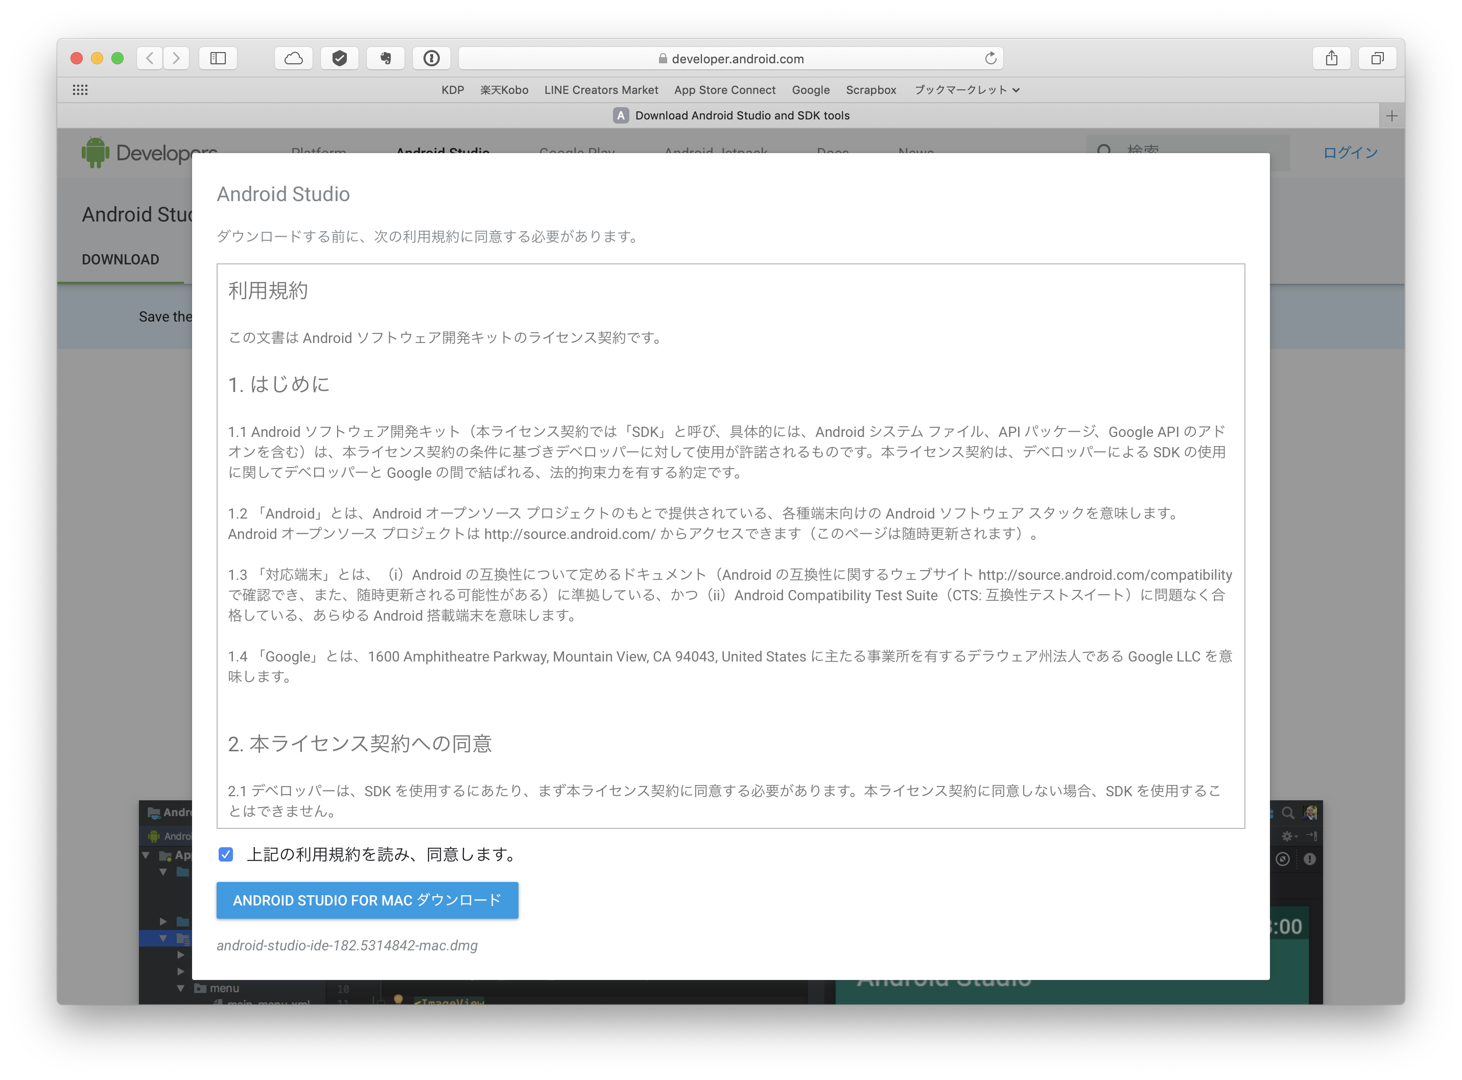Toggle the Safari sidebar button
Viewport: 1462px width, 1080px height.
click(x=218, y=58)
